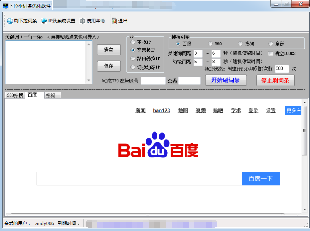Open the 登录 link
Image resolution: width=310 pixels, height=231 pixels.
(x=253, y=111)
